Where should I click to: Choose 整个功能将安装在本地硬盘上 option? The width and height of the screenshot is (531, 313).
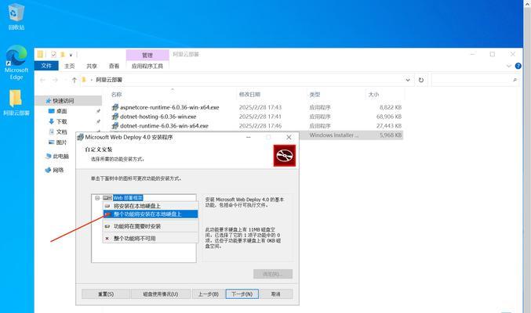point(151,214)
